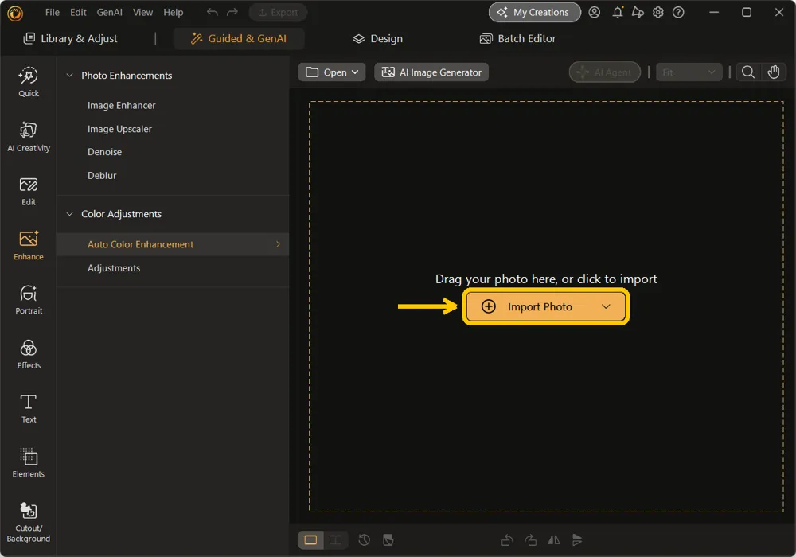The height and width of the screenshot is (557, 796).
Task: Open the Help menu
Action: point(173,12)
